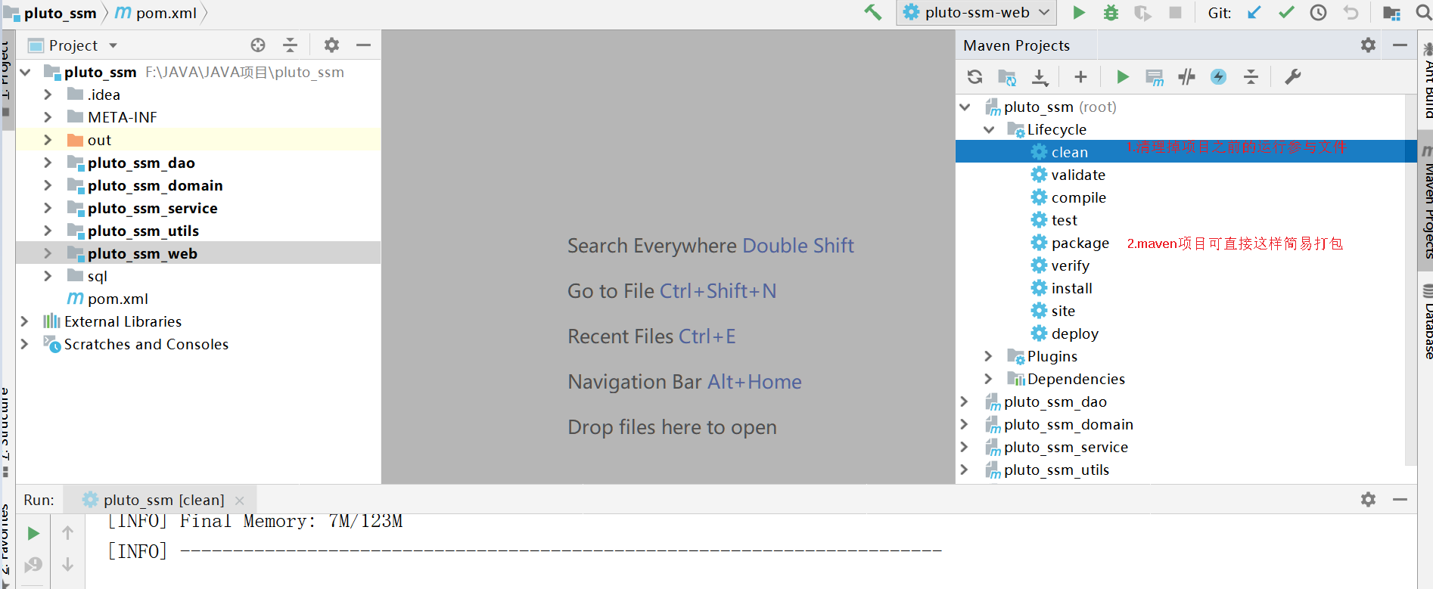This screenshot has height=589, width=1433.
Task: Expand the pluto_ssm_web module
Action: pos(48,253)
